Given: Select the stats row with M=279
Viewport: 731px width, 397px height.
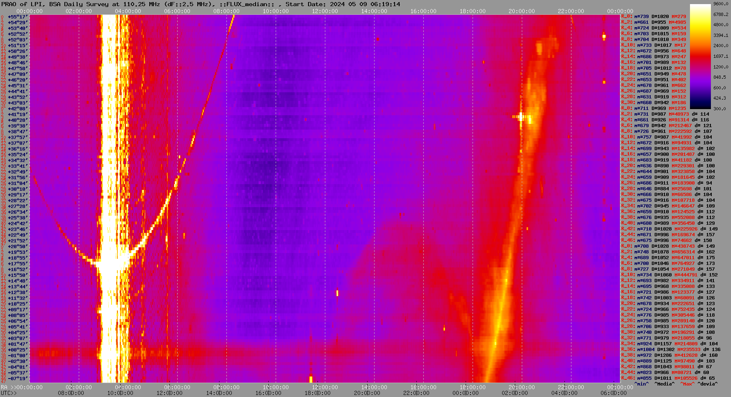Looking at the screenshot, I should [x=653, y=17].
